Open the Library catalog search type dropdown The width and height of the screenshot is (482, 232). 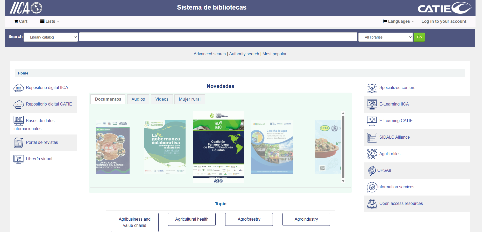(x=51, y=37)
